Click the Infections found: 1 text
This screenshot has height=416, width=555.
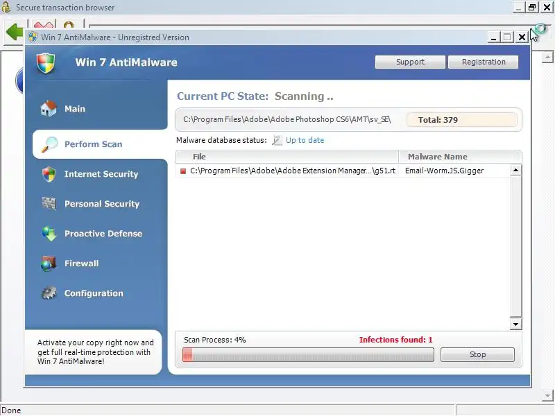coord(395,340)
